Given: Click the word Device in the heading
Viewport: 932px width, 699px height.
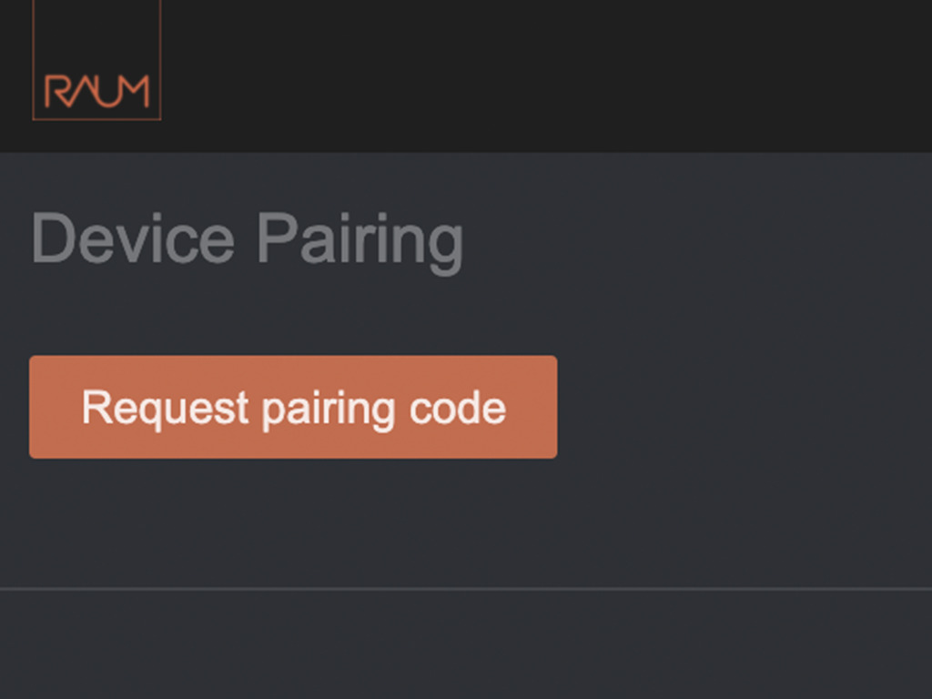Looking at the screenshot, I should coord(133,238).
